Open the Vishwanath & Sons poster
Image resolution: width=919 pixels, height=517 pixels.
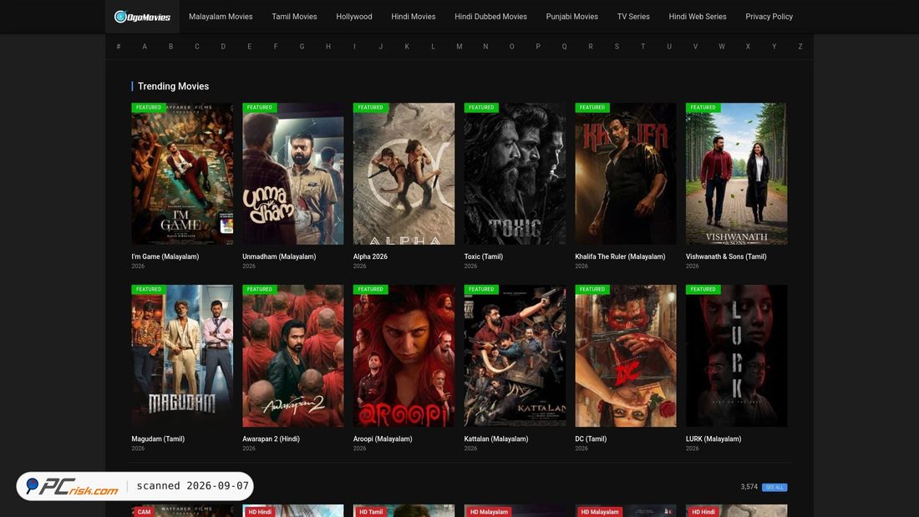[736, 174]
